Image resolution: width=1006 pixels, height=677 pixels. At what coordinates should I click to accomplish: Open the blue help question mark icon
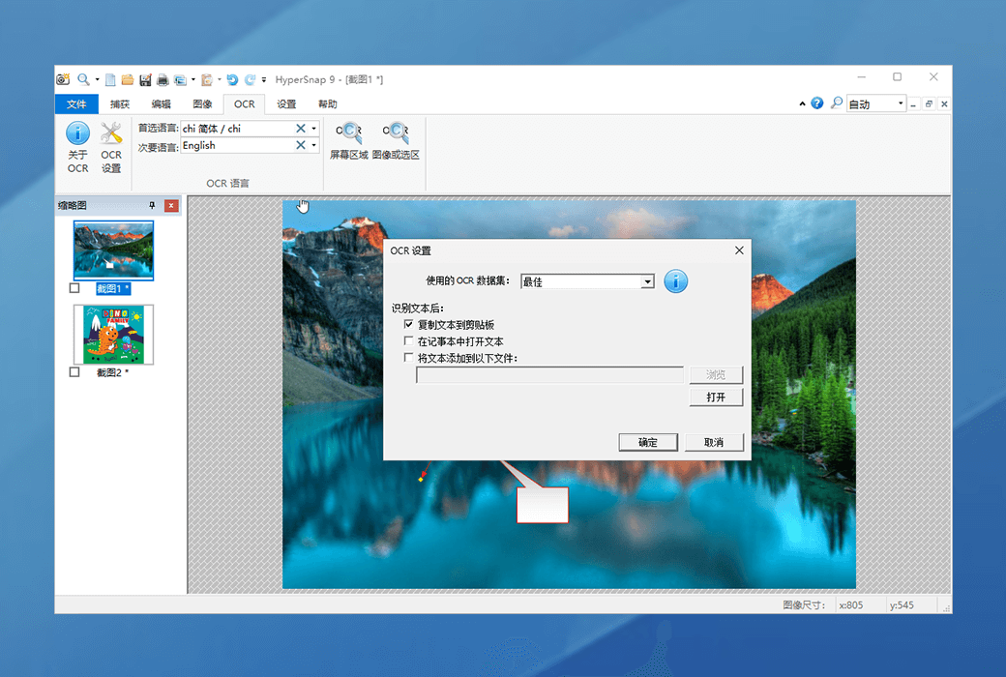pos(817,103)
